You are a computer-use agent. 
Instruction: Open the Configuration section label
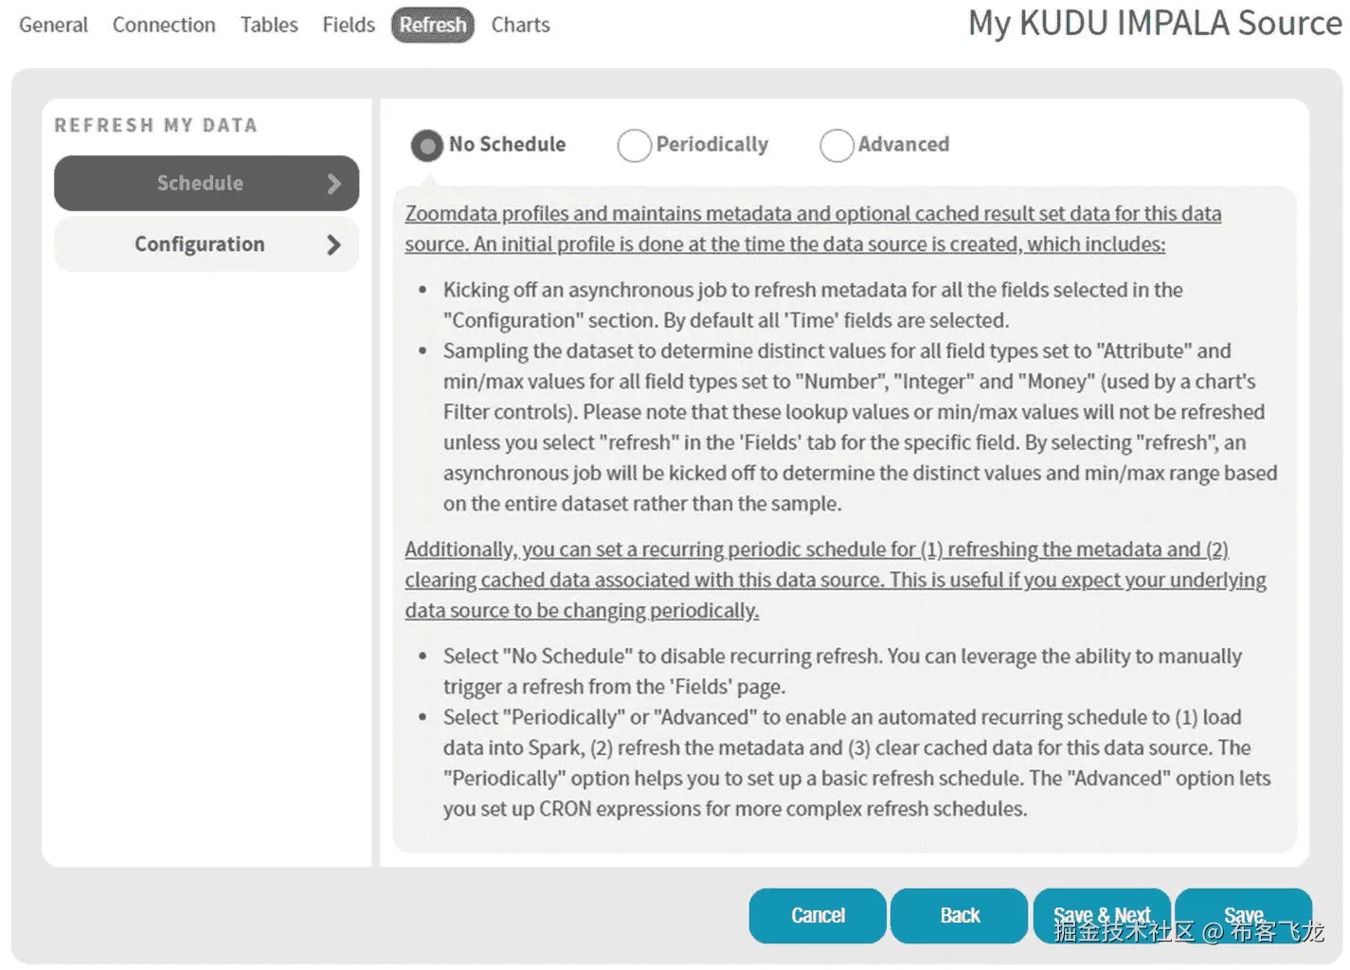199,244
